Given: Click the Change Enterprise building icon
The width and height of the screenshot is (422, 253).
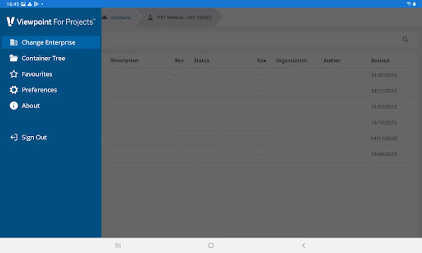Looking at the screenshot, I should [x=13, y=42].
